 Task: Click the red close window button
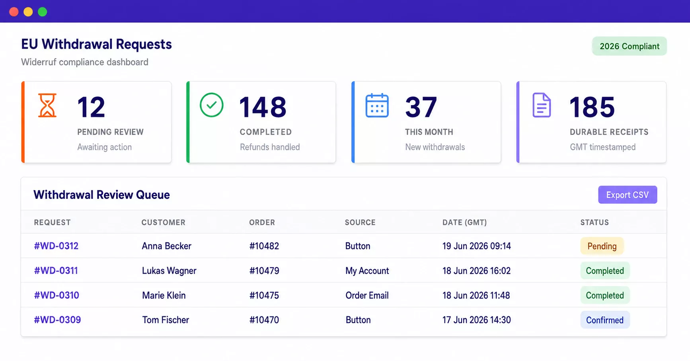(14, 12)
